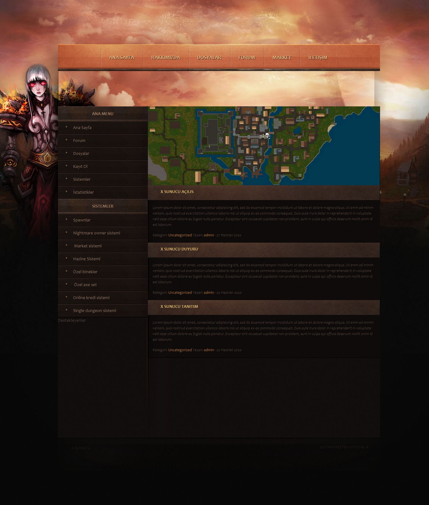Open Sistemler in the sidebar menu

pos(82,179)
